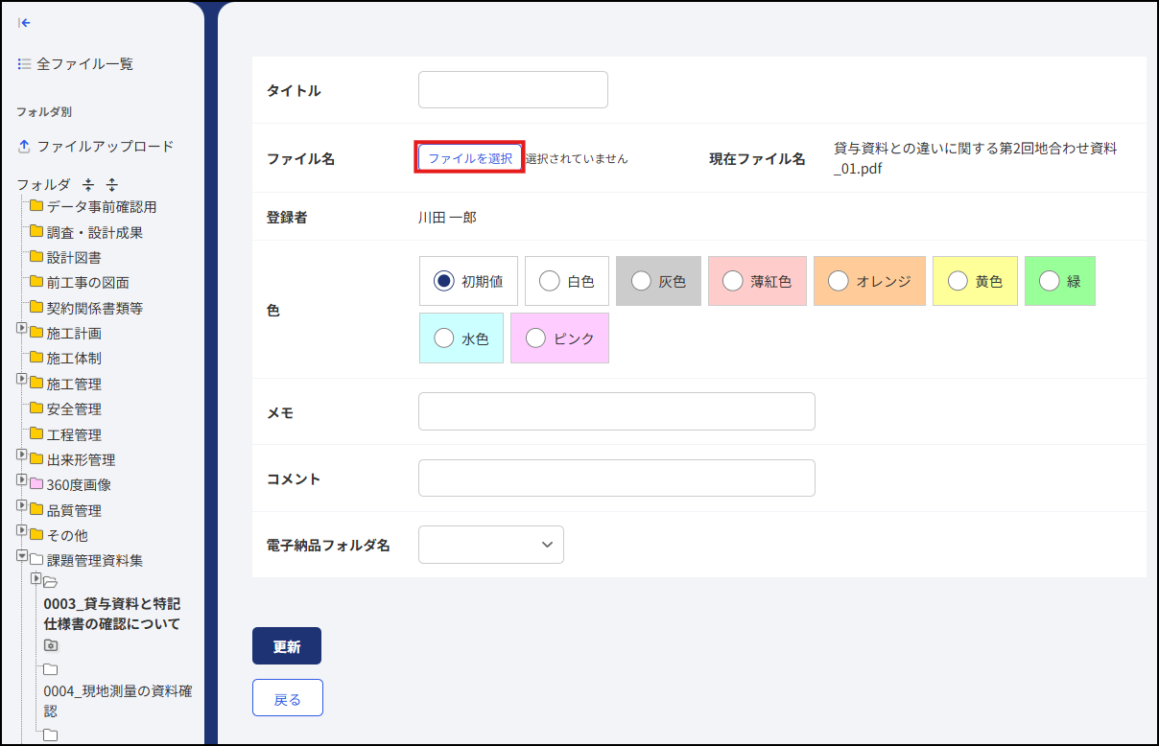
Task: Open 電子納品フォルダ名 dropdown
Action: click(491, 545)
